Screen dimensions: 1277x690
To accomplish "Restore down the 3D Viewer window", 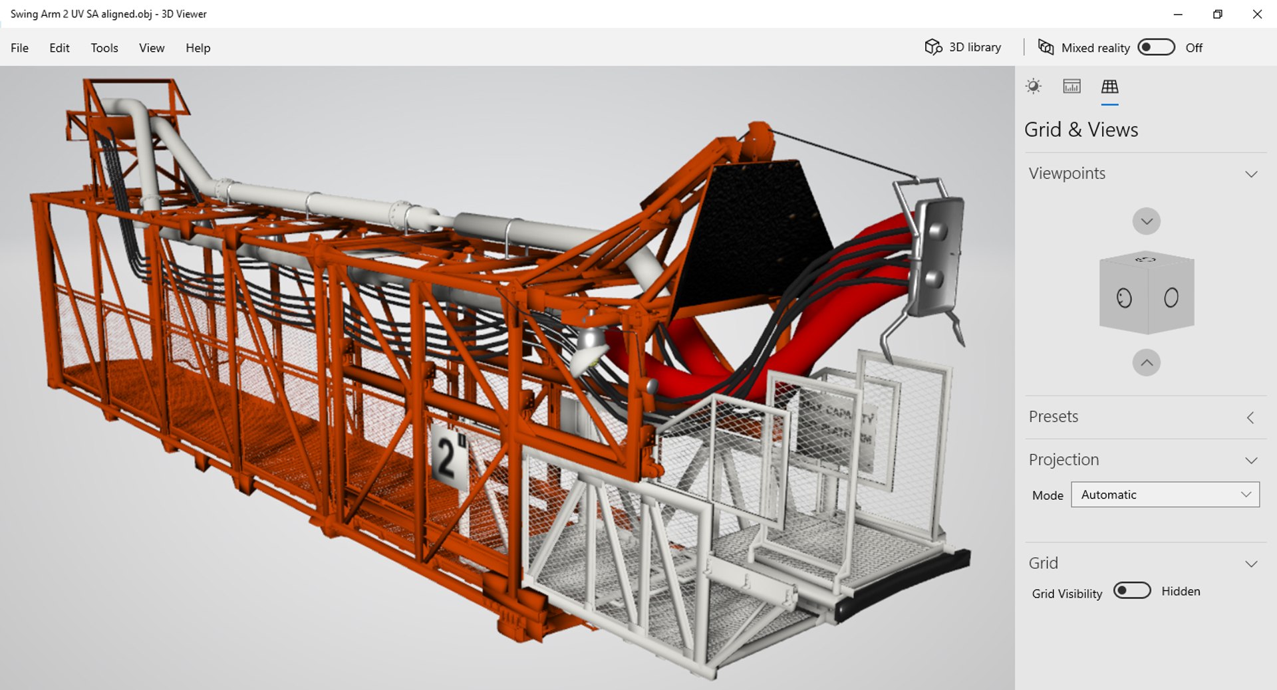I will 1217,14.
